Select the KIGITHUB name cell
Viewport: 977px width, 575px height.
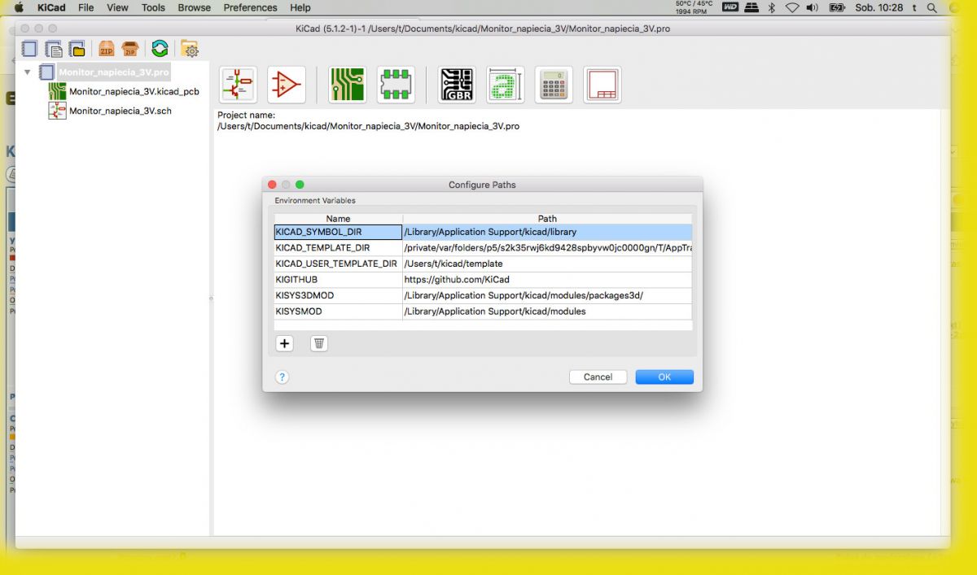pos(338,280)
